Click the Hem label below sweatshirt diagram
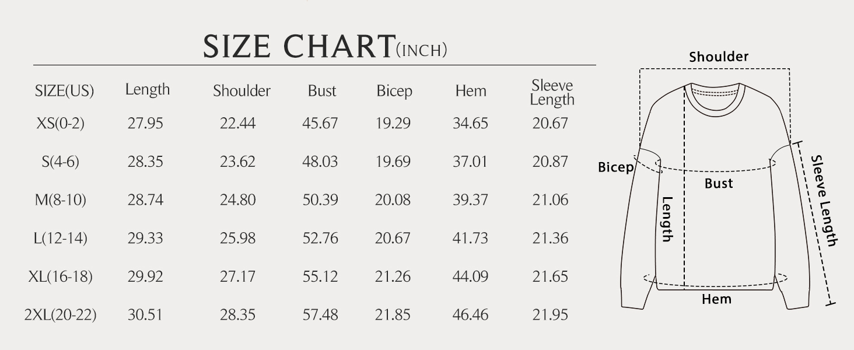854x350 pixels. (716, 299)
